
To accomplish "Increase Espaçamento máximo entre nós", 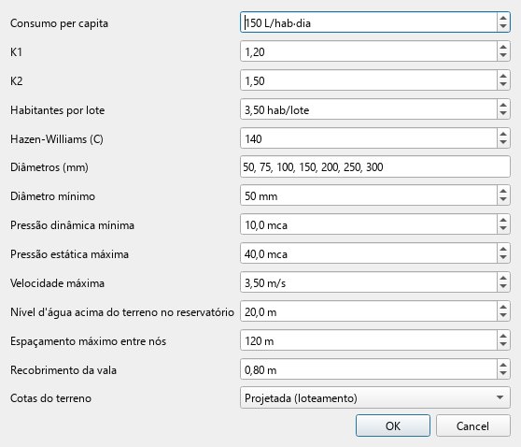I will pyautogui.click(x=503, y=336).
